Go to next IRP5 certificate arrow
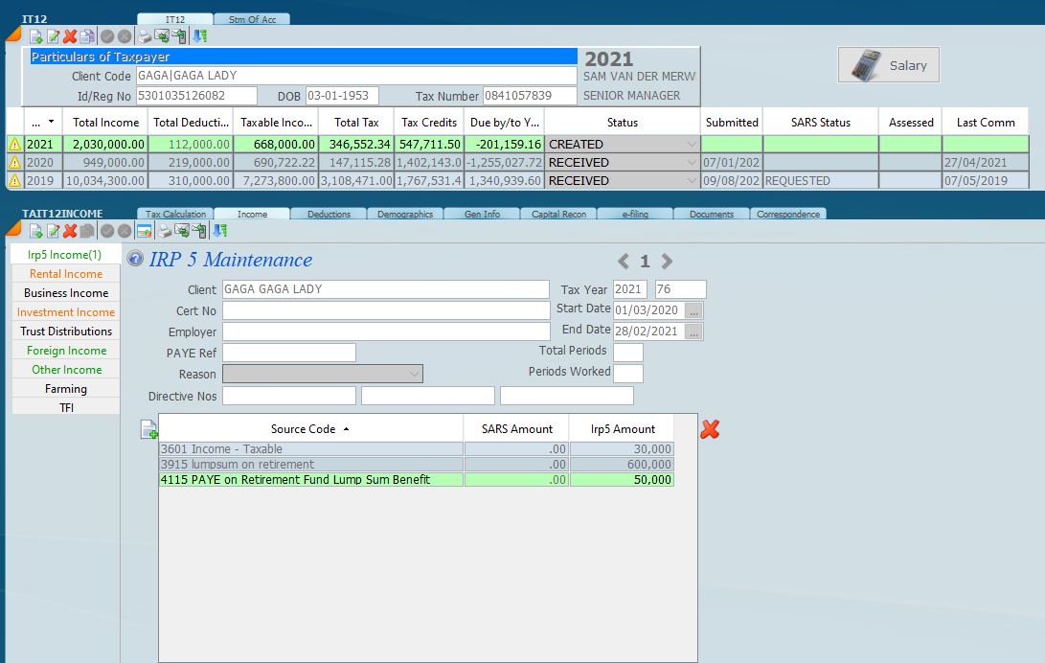Image resolution: width=1045 pixels, height=663 pixels. [x=668, y=262]
